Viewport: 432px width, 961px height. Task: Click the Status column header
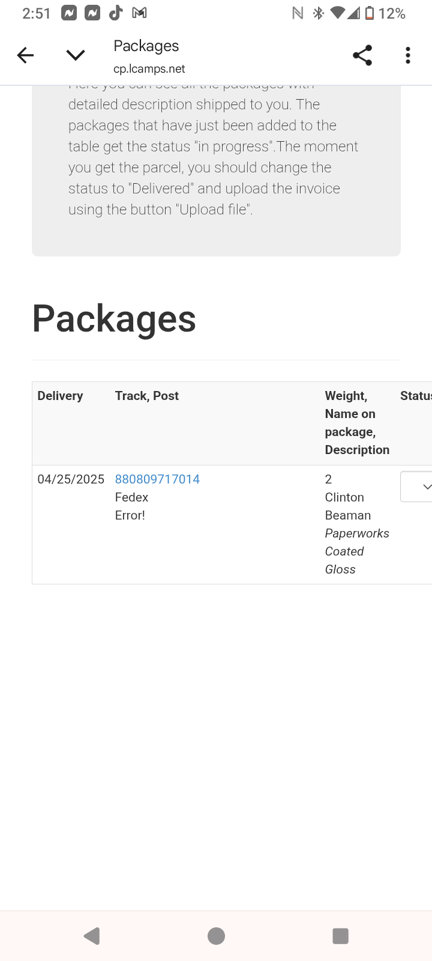415,396
